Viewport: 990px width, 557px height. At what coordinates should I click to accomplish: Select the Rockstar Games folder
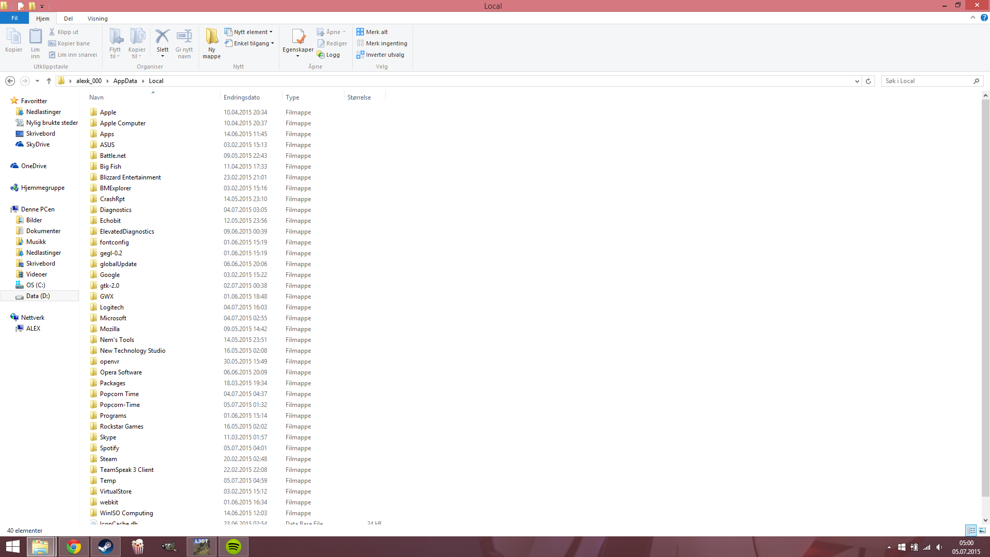coord(122,427)
